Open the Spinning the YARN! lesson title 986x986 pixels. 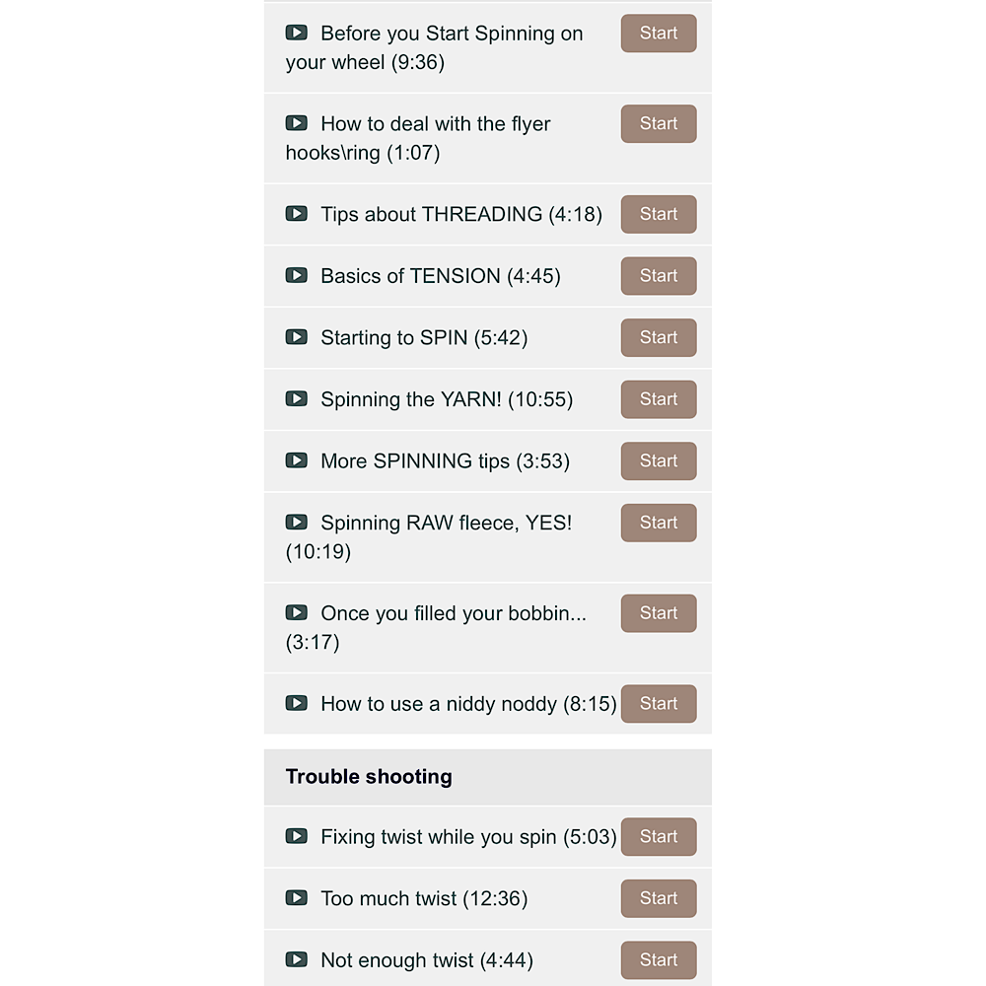point(446,399)
